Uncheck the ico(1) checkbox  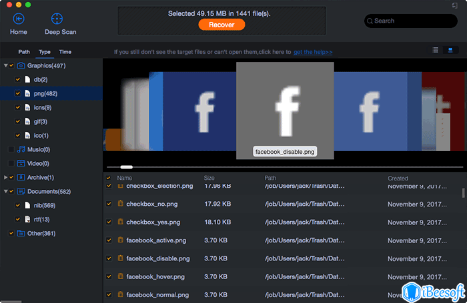point(18,135)
